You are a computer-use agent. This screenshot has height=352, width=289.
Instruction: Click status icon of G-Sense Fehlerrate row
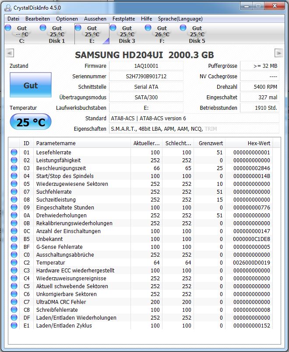tap(14, 247)
